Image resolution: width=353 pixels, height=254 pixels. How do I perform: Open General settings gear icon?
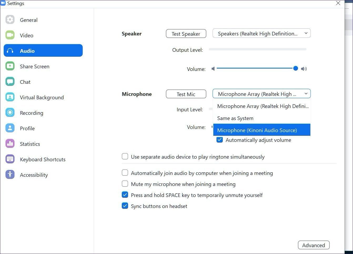tap(10, 20)
